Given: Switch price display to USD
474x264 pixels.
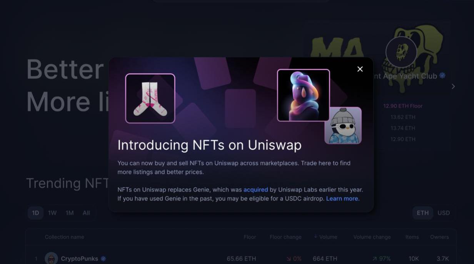Looking at the screenshot, I should (x=444, y=213).
